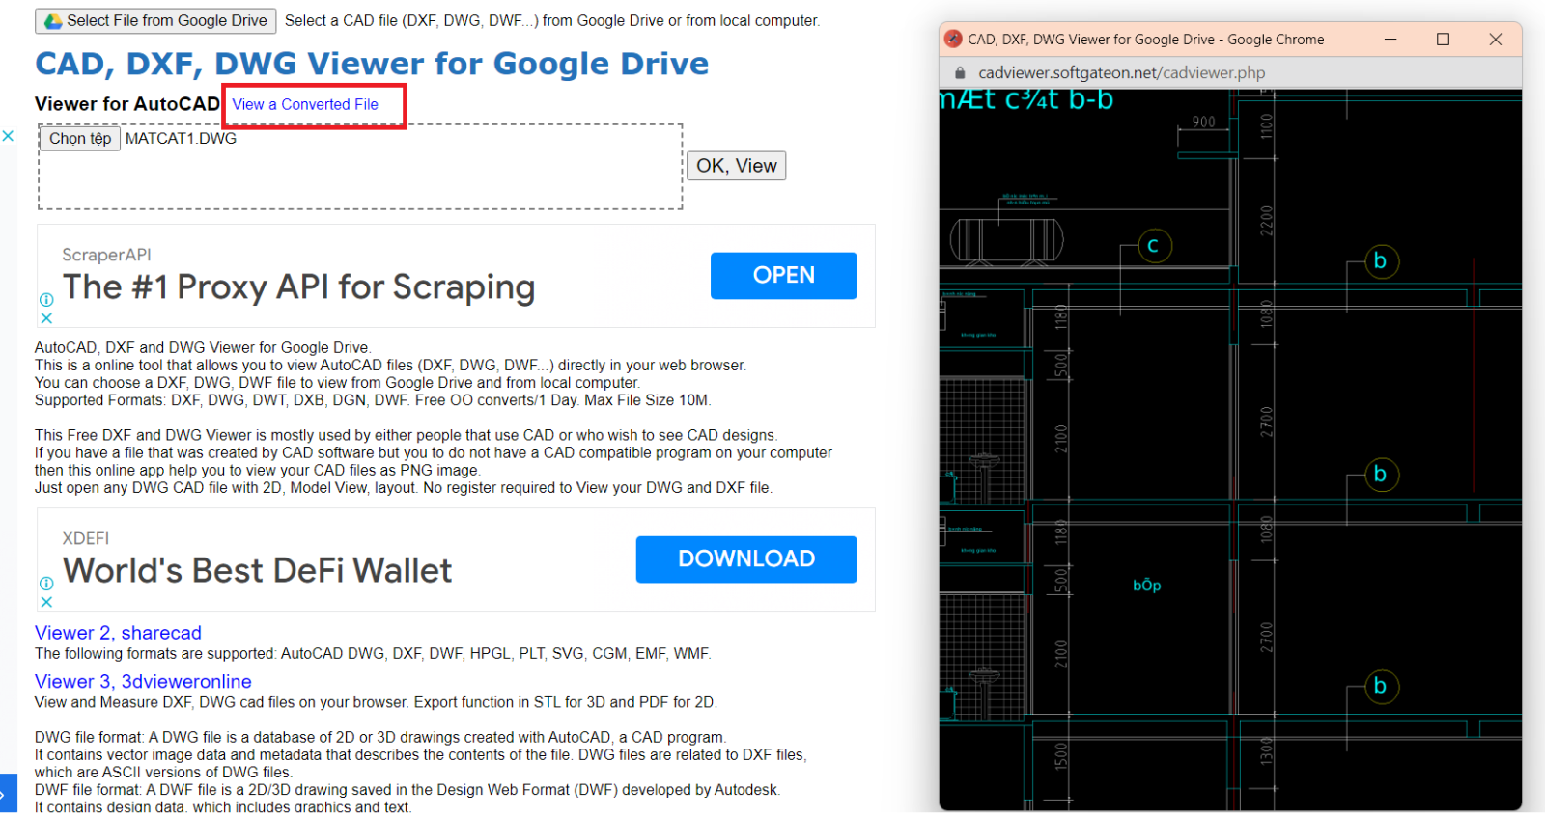Open the View a Converted File link

[305, 104]
